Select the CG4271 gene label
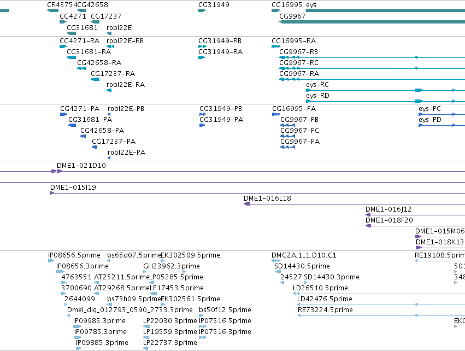Image resolution: width=465 pixels, height=351 pixels. [x=73, y=16]
